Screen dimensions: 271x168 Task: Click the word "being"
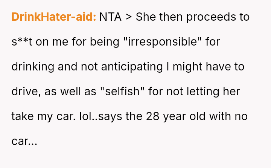(105, 42)
